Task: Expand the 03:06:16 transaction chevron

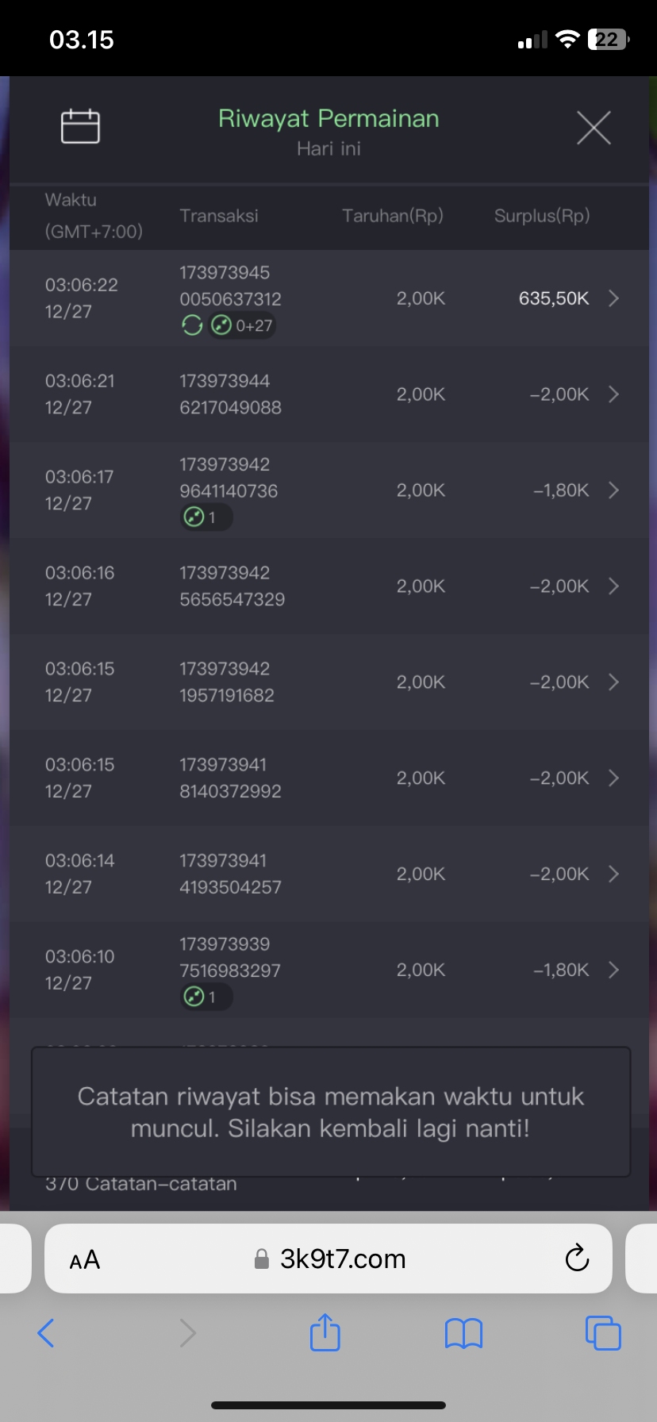Action: (613, 586)
